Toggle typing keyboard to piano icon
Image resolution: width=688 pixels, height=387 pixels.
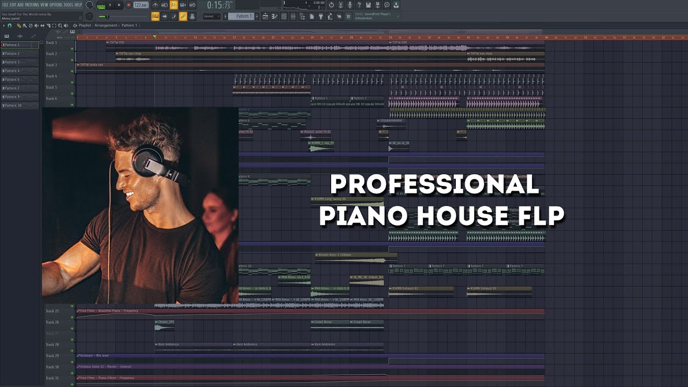click(x=155, y=16)
